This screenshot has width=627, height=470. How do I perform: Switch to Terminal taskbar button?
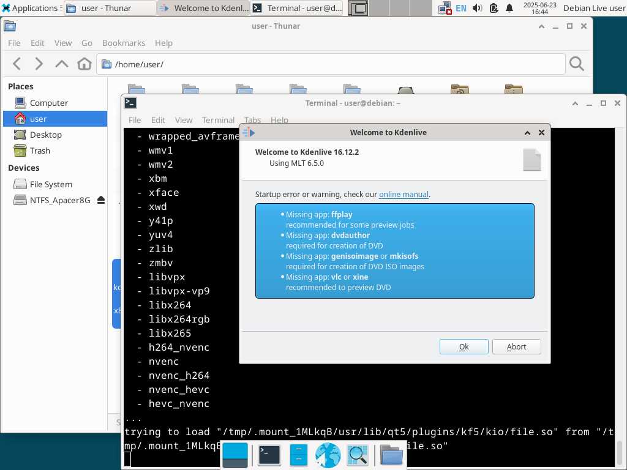tap(297, 8)
